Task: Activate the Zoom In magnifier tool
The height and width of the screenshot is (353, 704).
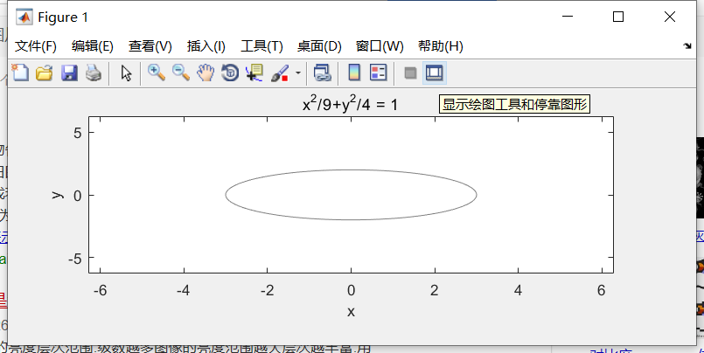Action: tap(157, 73)
